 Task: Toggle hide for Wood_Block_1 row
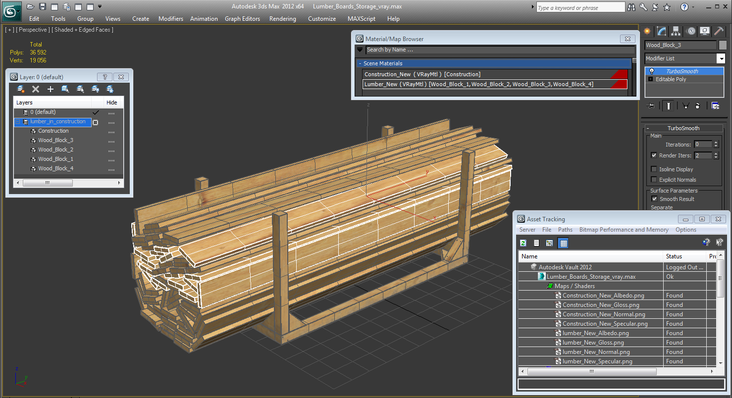(111, 159)
